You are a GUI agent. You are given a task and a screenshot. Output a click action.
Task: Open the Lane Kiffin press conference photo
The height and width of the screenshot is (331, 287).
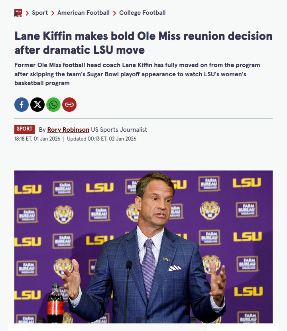pyautogui.click(x=143, y=247)
